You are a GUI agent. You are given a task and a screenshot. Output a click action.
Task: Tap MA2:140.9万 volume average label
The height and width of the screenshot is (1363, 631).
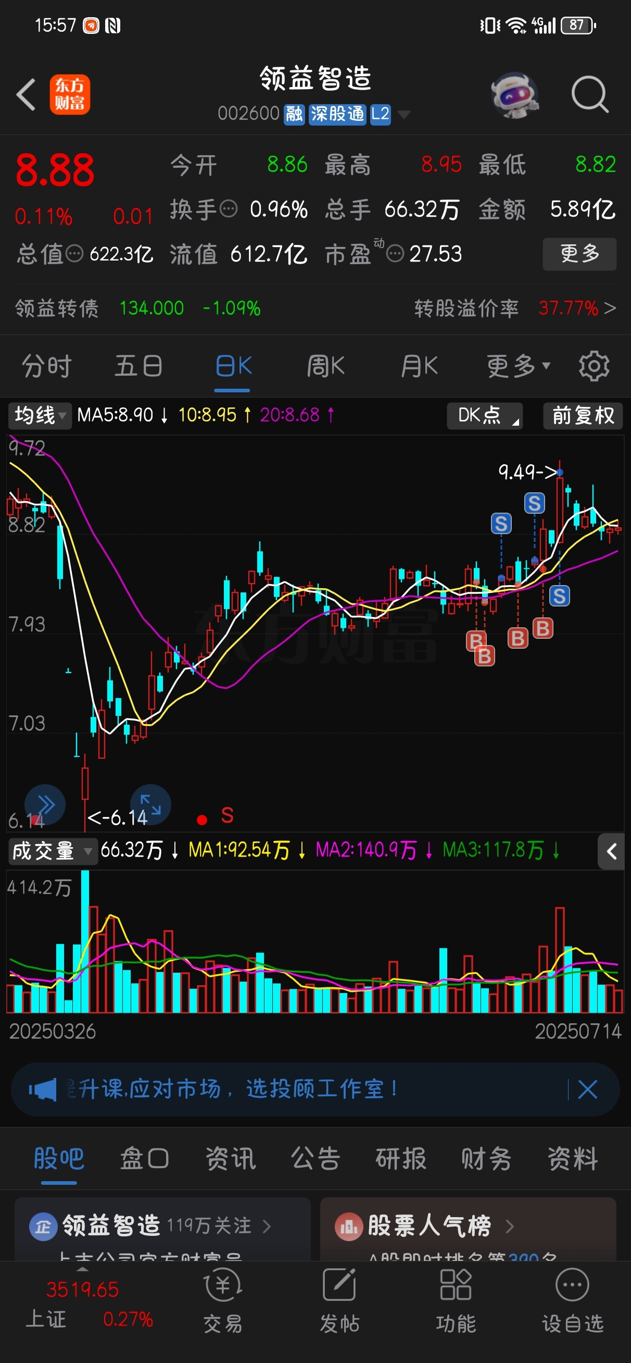374,851
